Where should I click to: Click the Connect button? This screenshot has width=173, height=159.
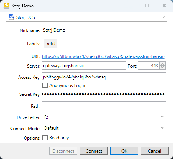point(94,151)
